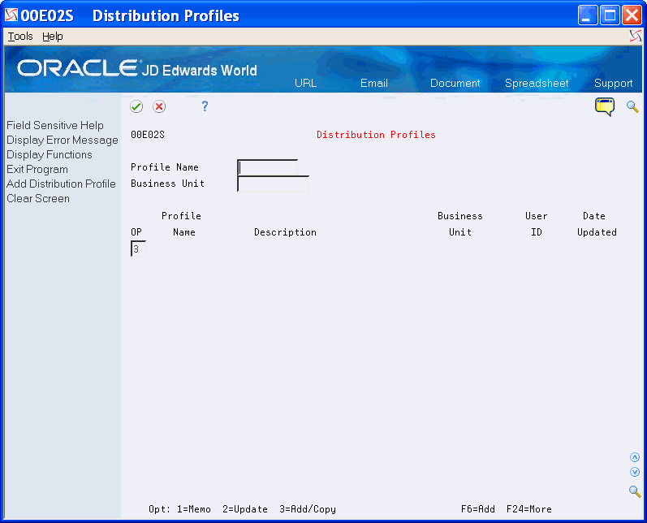Screen dimensions: 647x523
Task: Open the Spreadsheet link in the banner
Action: 537,83
